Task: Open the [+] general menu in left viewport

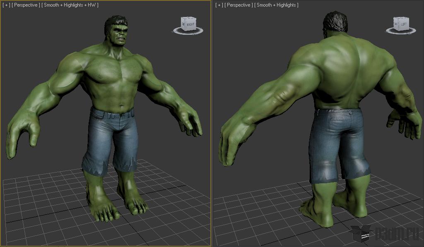Action: click(6, 5)
